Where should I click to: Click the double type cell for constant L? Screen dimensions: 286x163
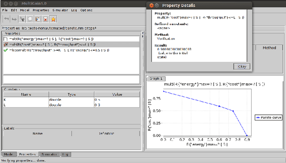click(71, 105)
